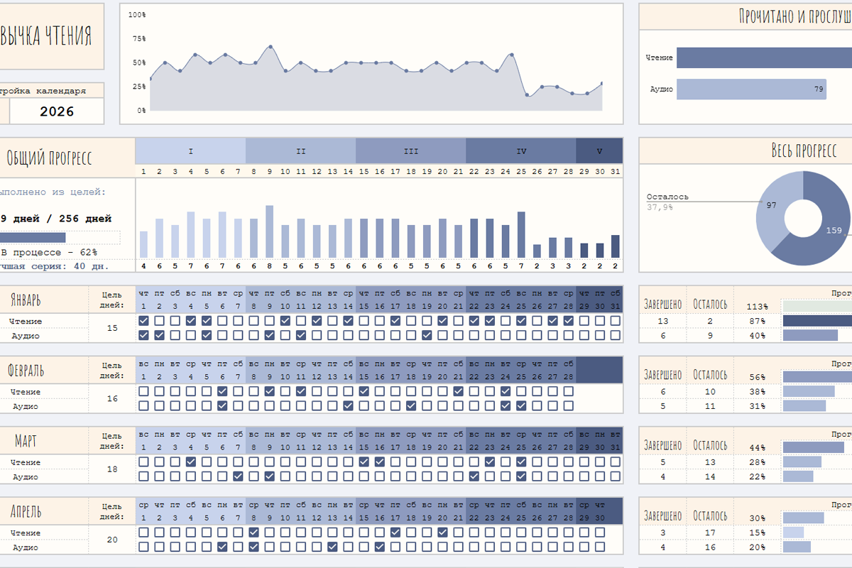Image resolution: width=852 pixels, height=568 pixels.
Task: Check January Чтение box for day 3
Action: (175, 321)
